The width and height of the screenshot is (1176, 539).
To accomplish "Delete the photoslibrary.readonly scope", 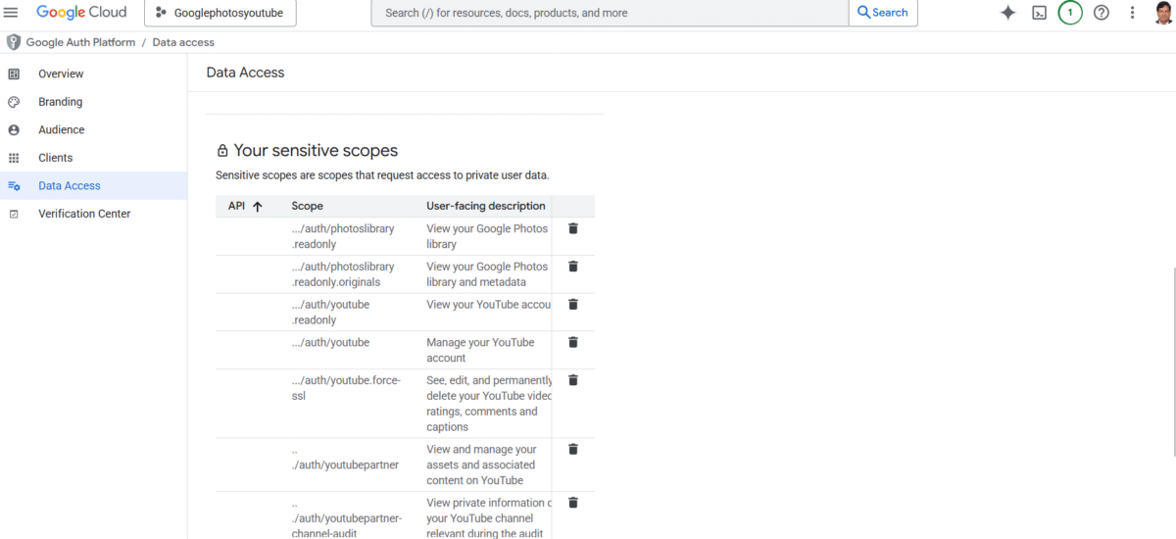I will pos(573,228).
